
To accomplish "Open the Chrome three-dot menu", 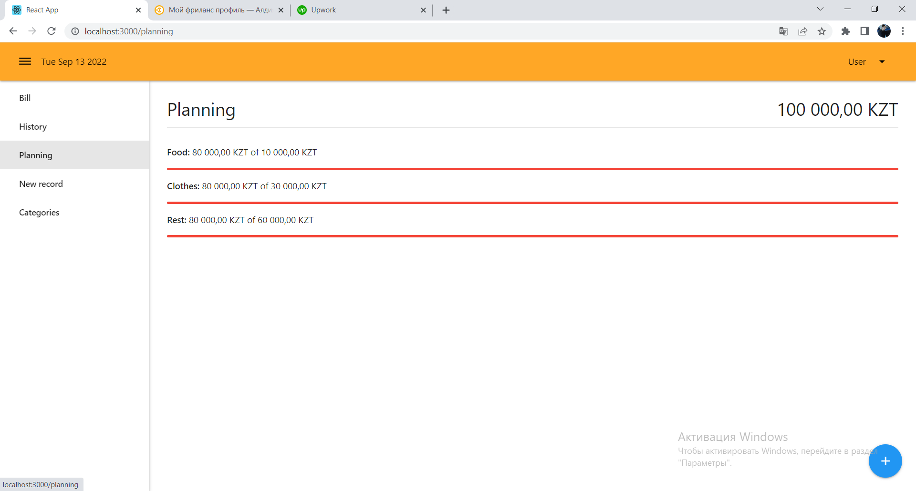I will [x=903, y=31].
